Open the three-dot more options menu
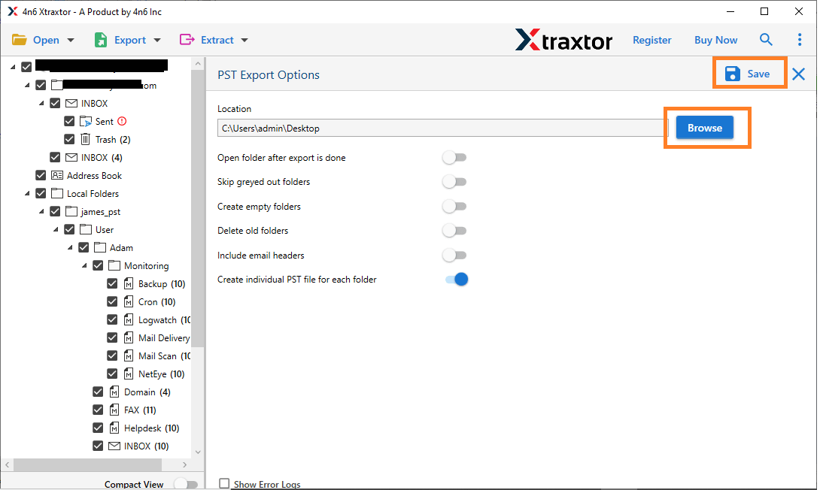The image size is (820, 490). [x=800, y=40]
